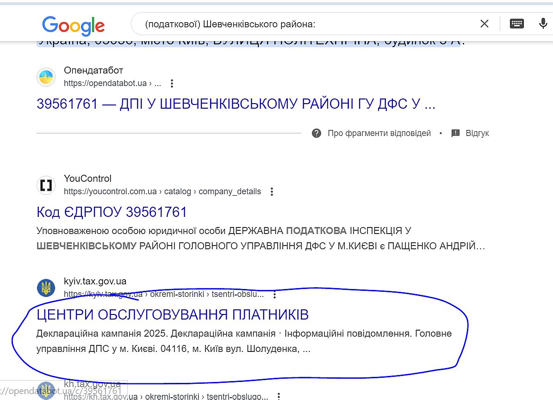Viewport: 553px width, 400px height.
Task: Open the 39561761 — ДПІ У ШЕВЧЕНКІВСЬКОМУ РАЙОНІ result
Action: pyautogui.click(x=236, y=104)
